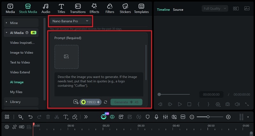Screen dimensions: 255x136
Task: Click the play button in preview
Action: coord(180,104)
